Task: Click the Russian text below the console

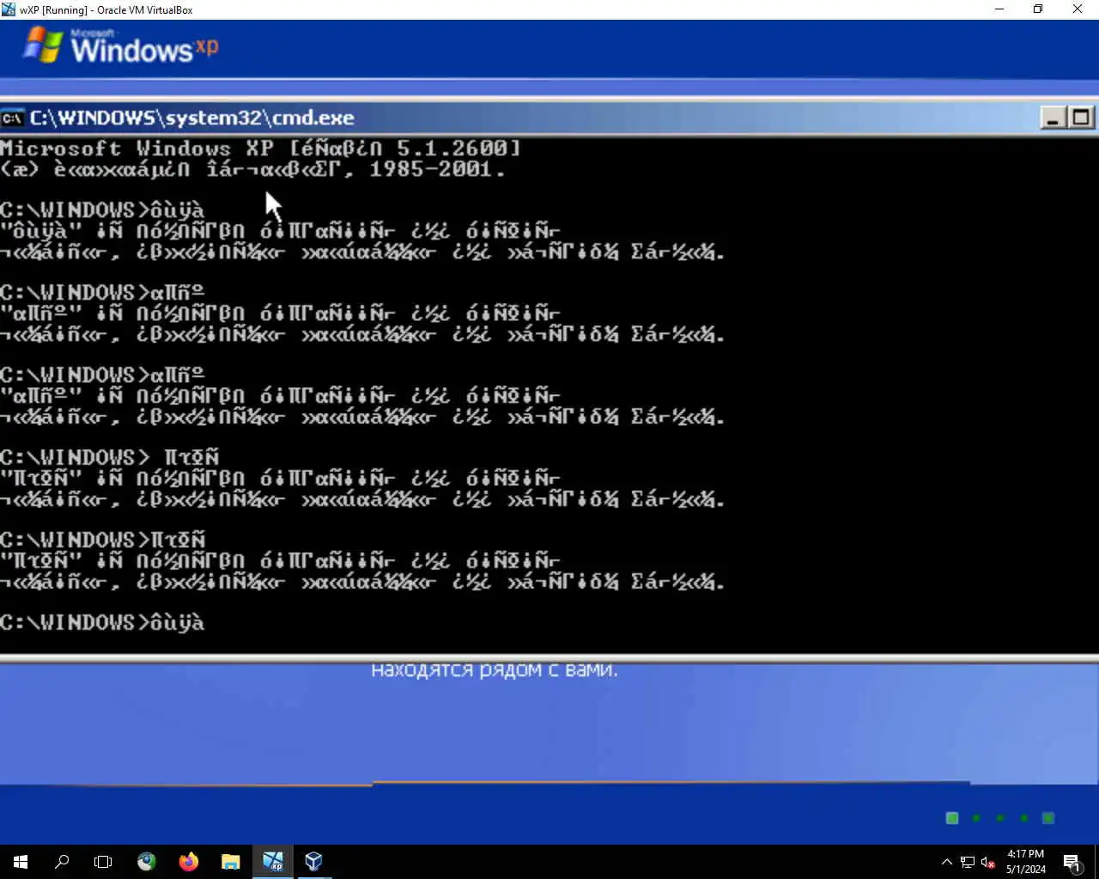Action: click(x=495, y=670)
